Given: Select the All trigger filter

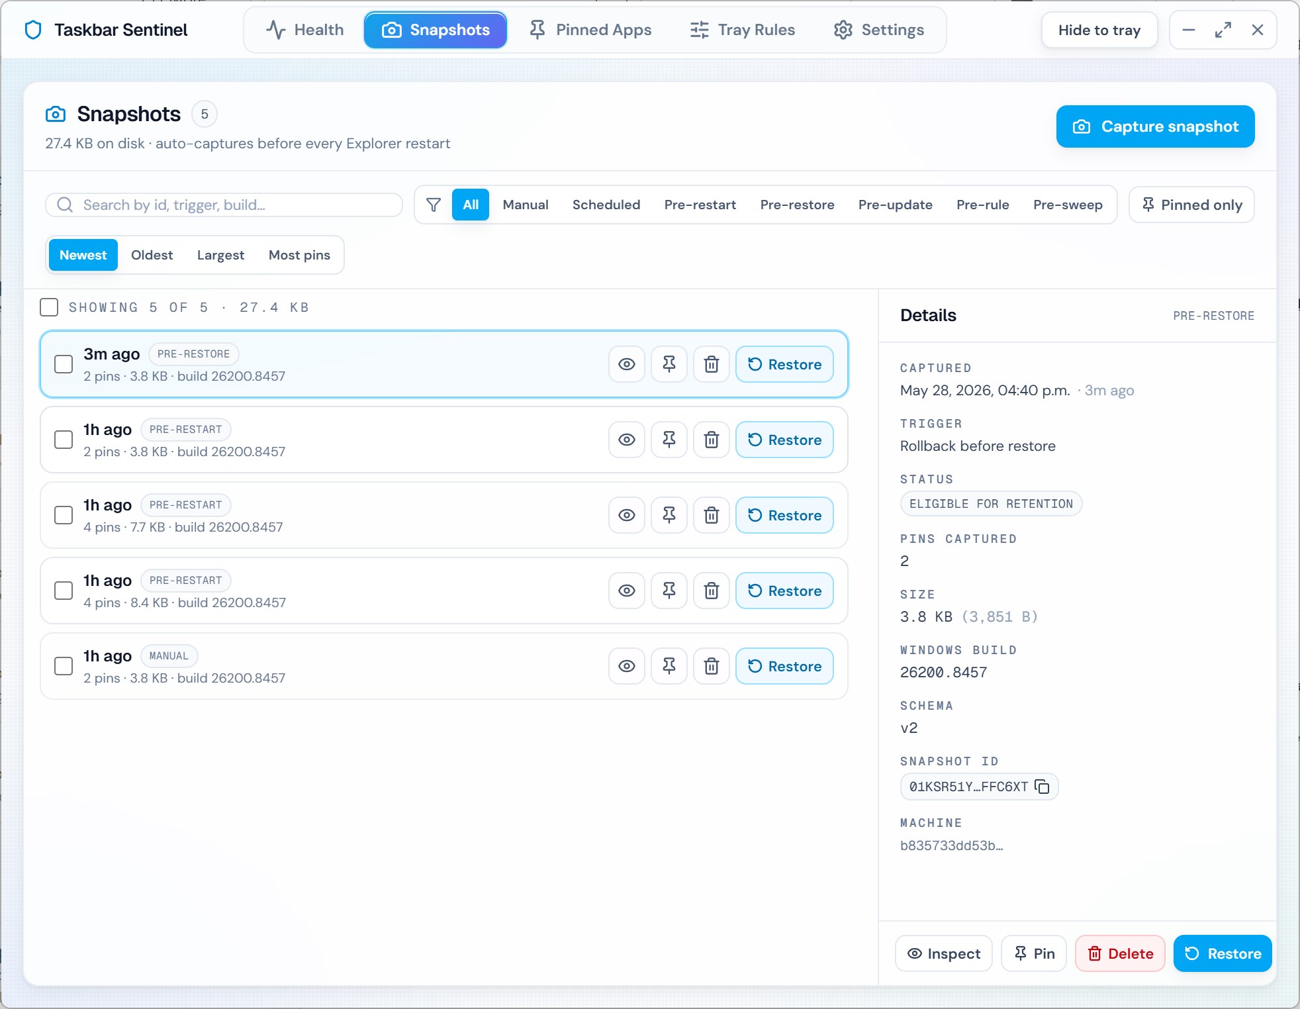Looking at the screenshot, I should point(471,205).
